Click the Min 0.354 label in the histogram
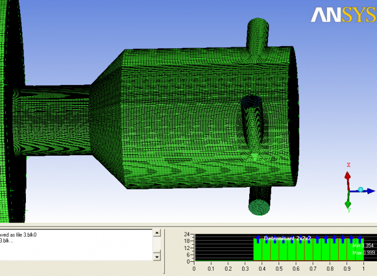 pyautogui.click(x=363, y=245)
